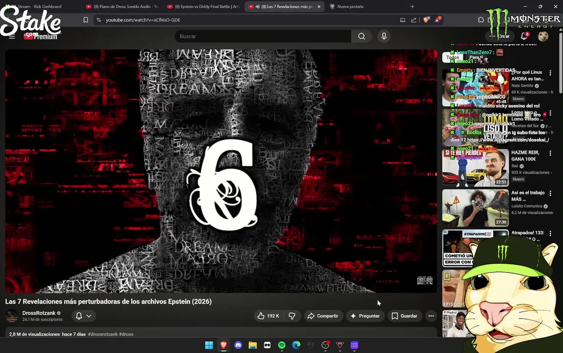Open the Brave Rewards triangle icon

[438, 20]
